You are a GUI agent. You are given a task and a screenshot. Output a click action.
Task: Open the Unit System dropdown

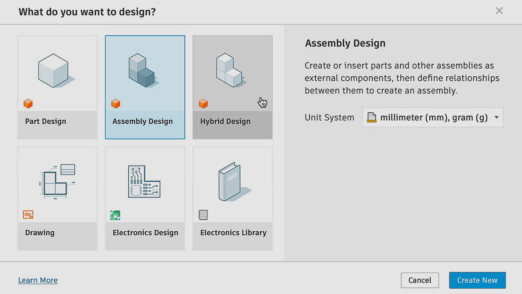(432, 118)
